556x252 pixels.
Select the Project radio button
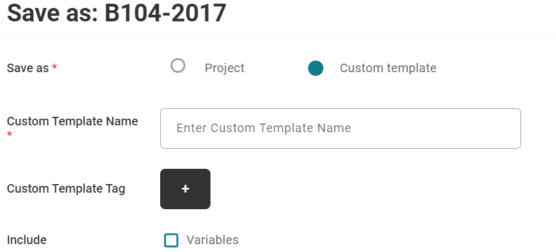point(177,65)
